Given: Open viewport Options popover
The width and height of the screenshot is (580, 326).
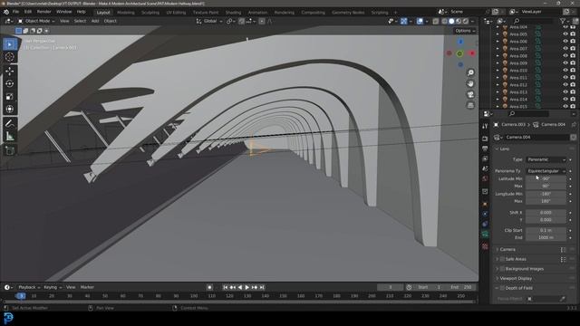Looking at the screenshot, I should click(x=465, y=31).
